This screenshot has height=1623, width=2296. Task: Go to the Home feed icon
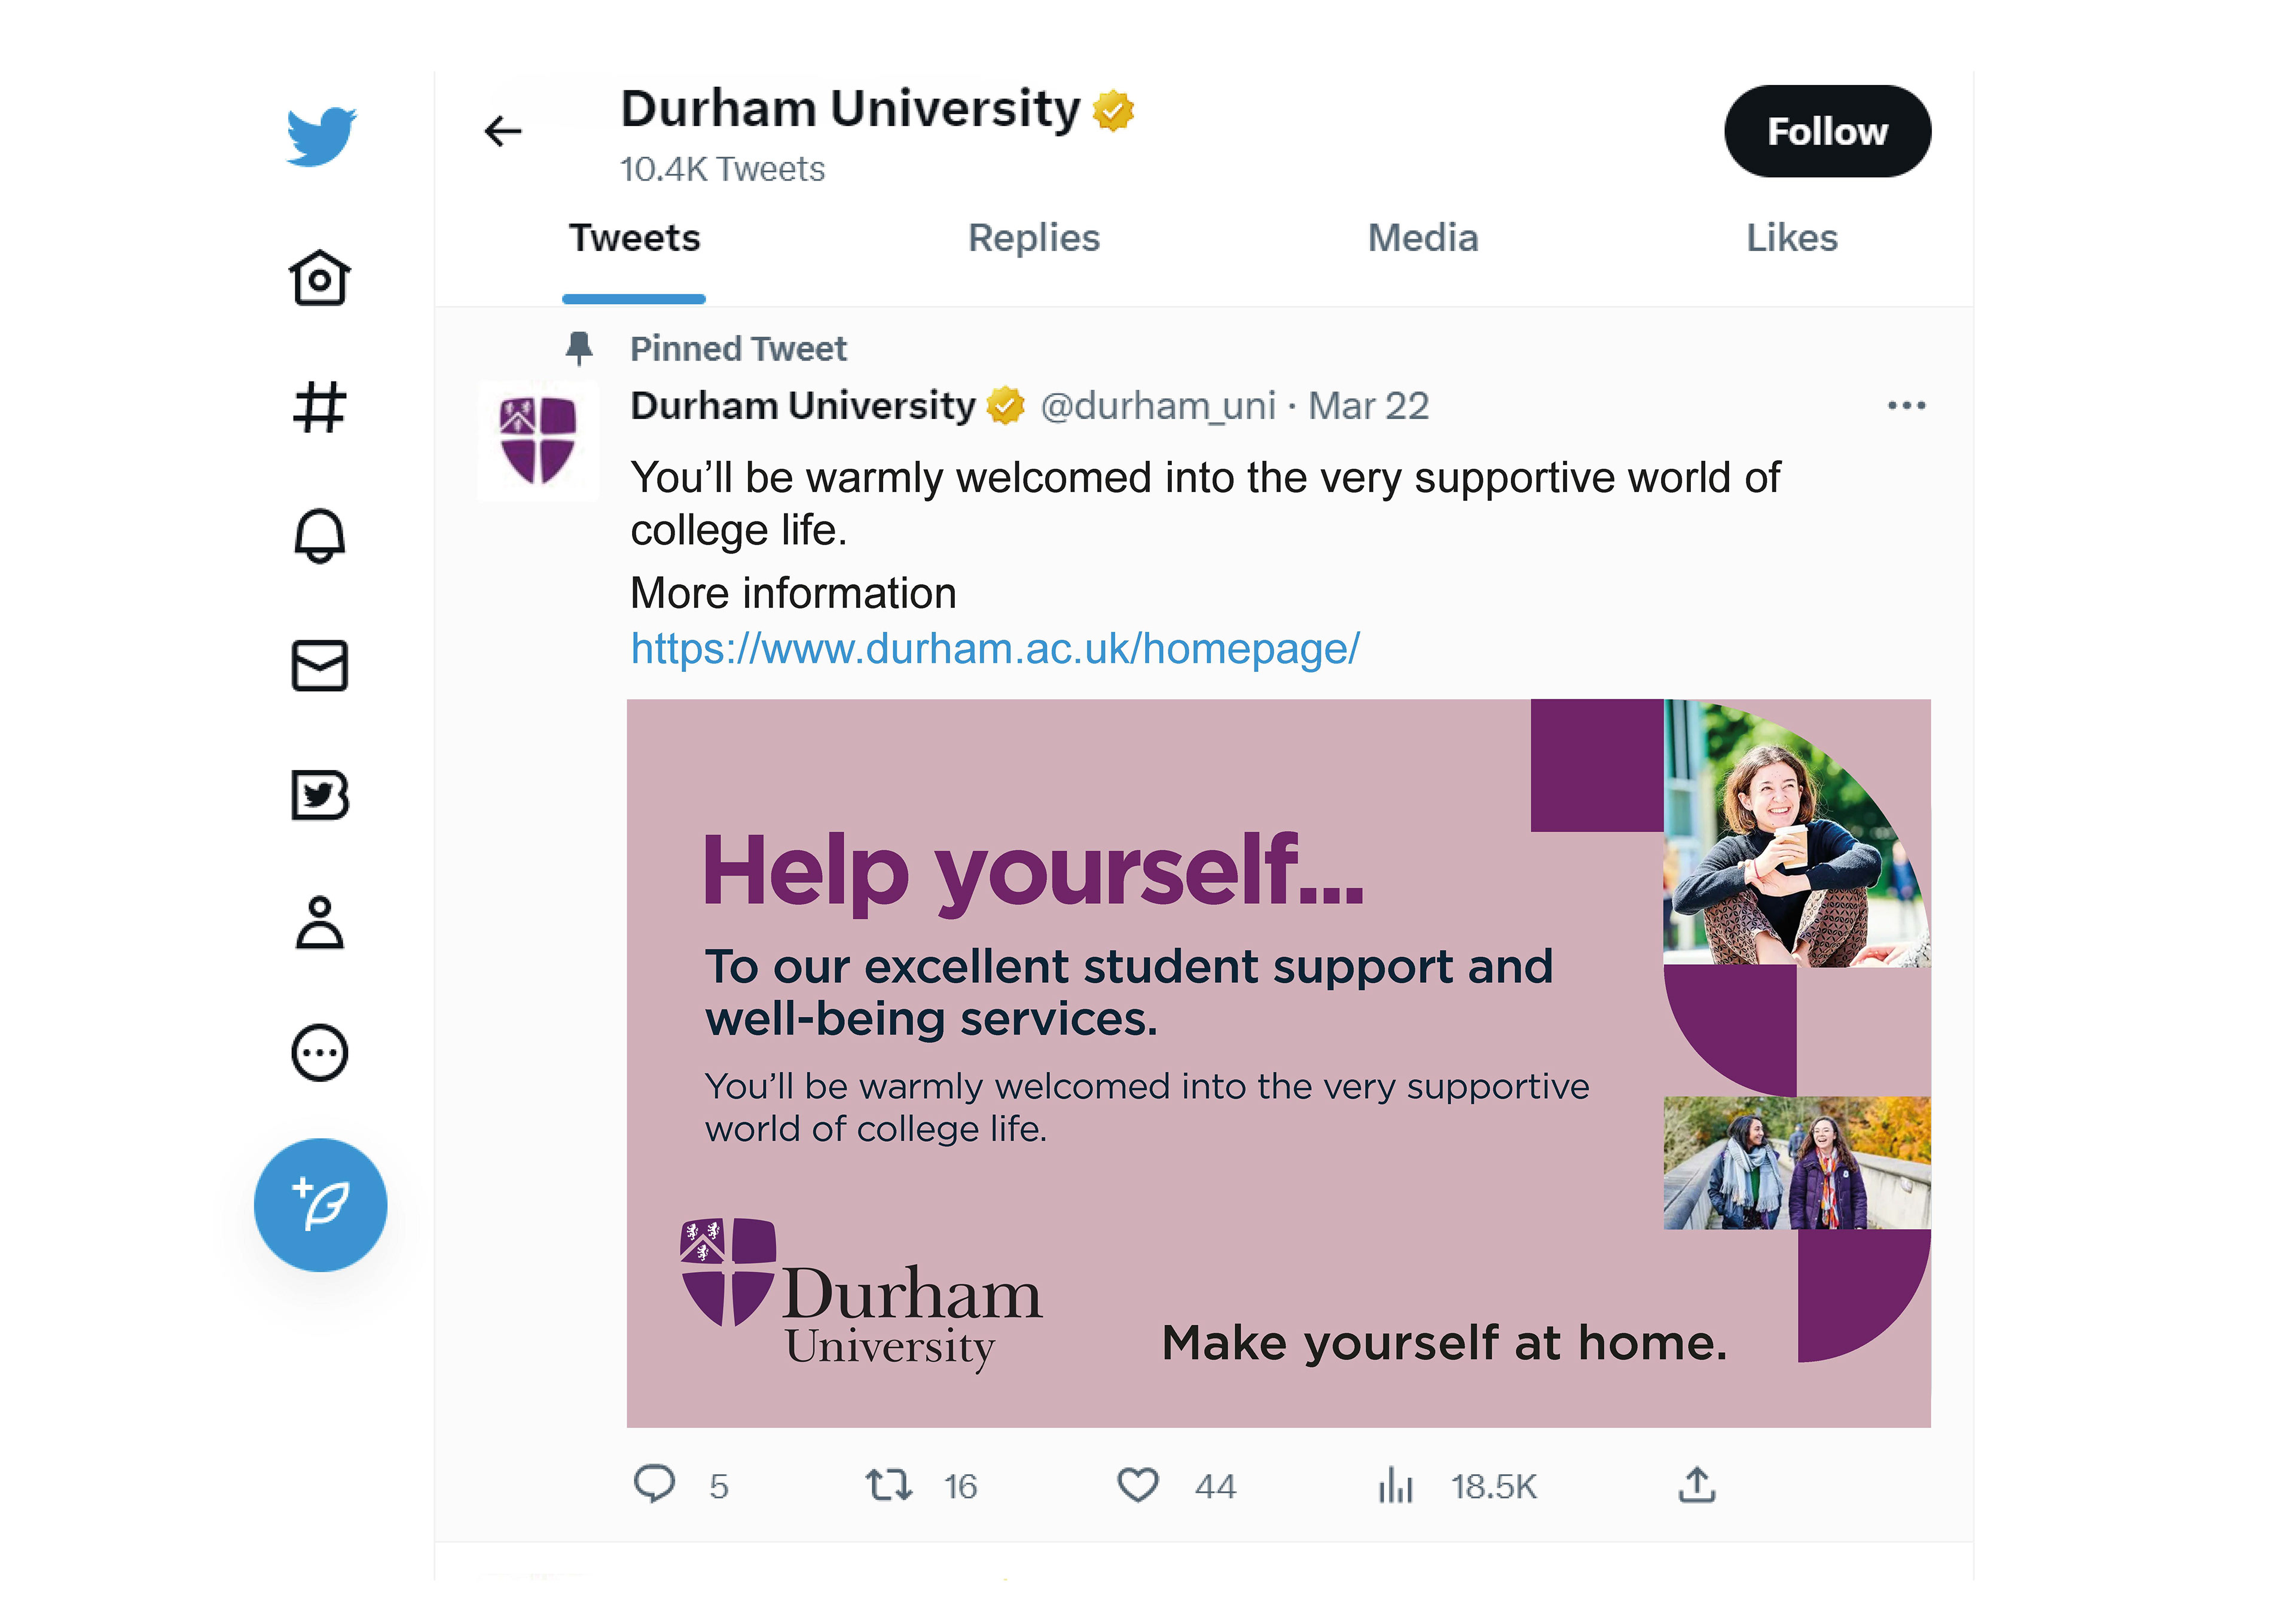320,277
